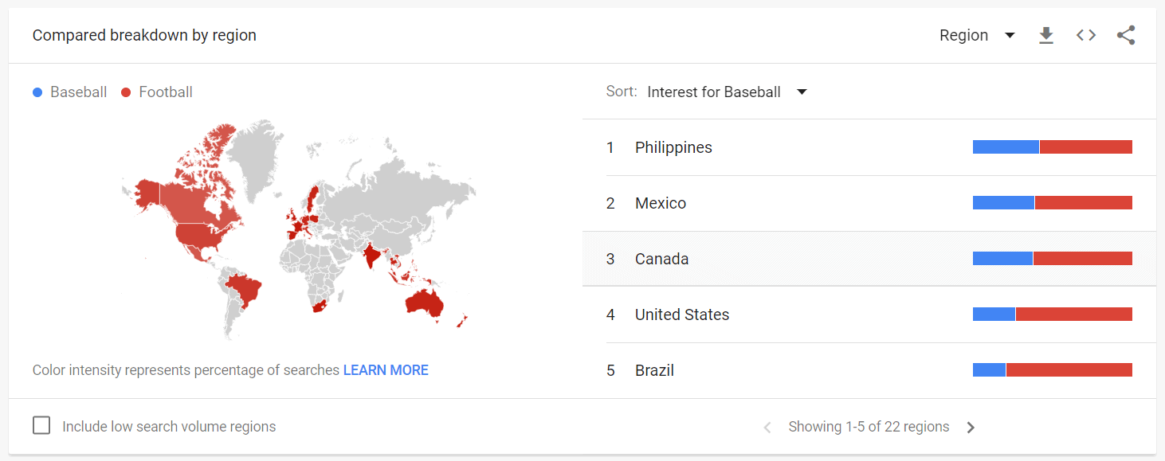The height and width of the screenshot is (461, 1165).
Task: Click the next page chevron arrow
Action: coord(971,427)
